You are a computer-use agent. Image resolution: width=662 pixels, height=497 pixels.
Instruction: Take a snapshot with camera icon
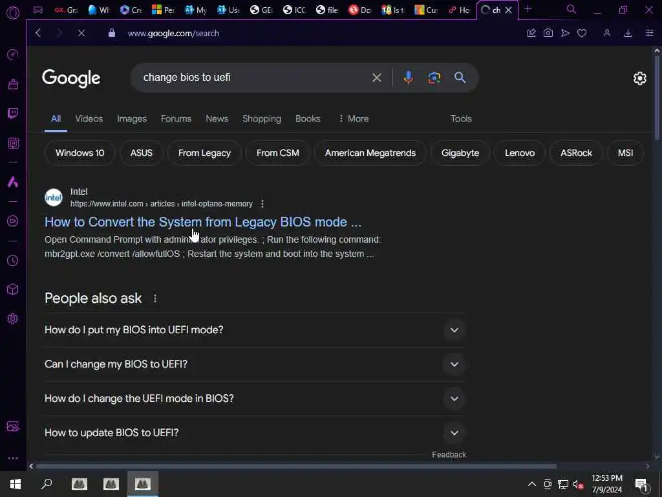(548, 33)
